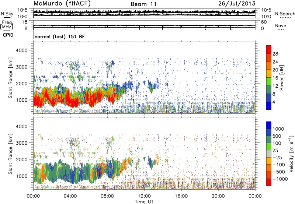Click the "28" label on the power color bar
The width and height of the screenshot is (295, 204).
click(x=275, y=54)
